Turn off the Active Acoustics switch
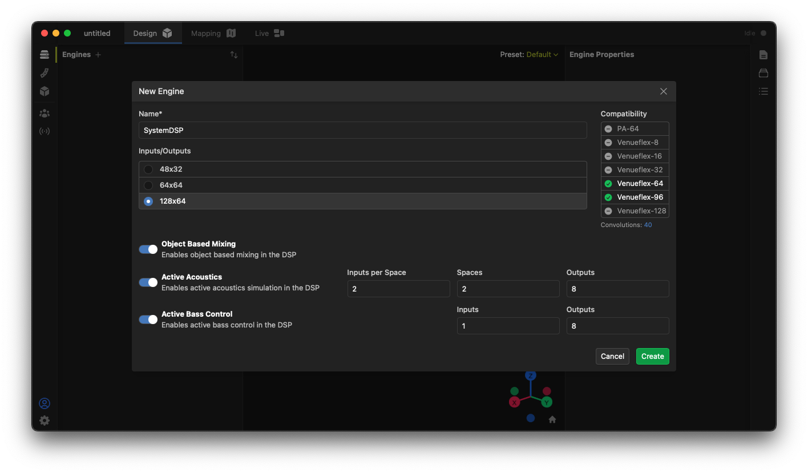Image resolution: width=808 pixels, height=473 pixels. (148, 282)
